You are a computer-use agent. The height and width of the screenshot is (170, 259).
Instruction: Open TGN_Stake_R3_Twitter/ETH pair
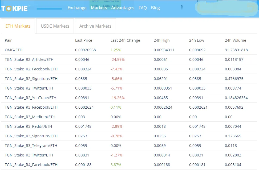pos(29,155)
